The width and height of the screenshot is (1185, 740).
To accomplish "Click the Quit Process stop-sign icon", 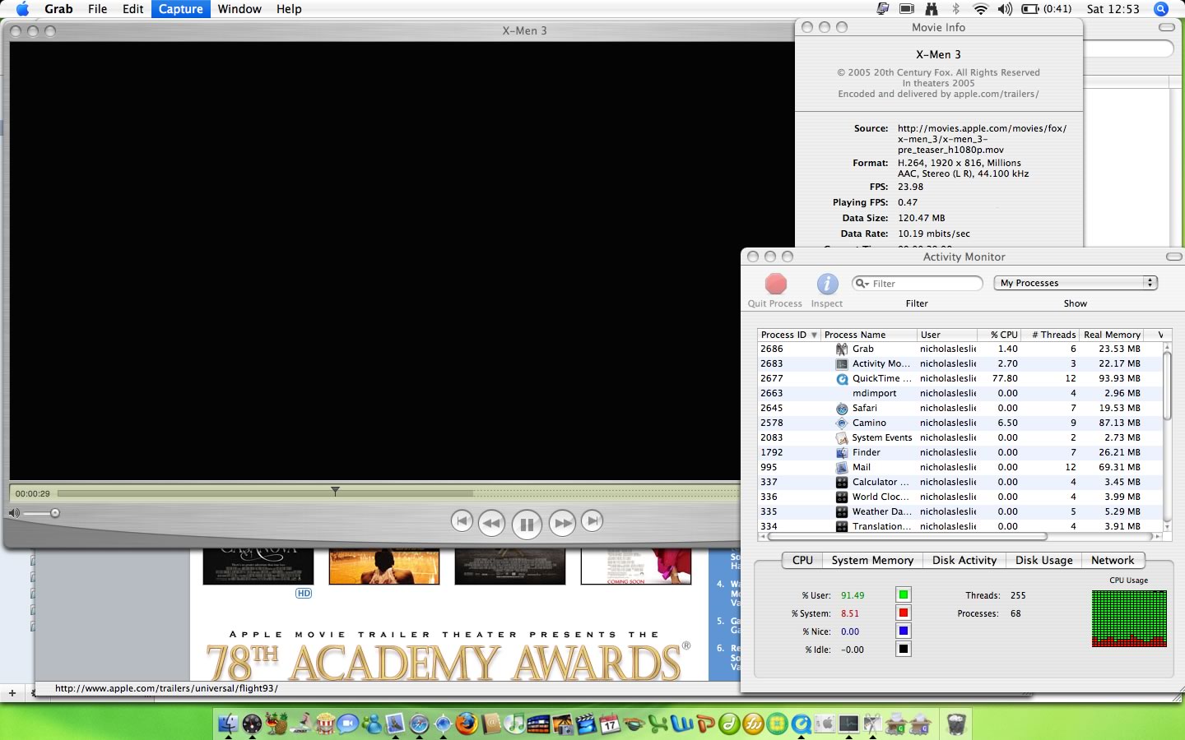I will 776,284.
